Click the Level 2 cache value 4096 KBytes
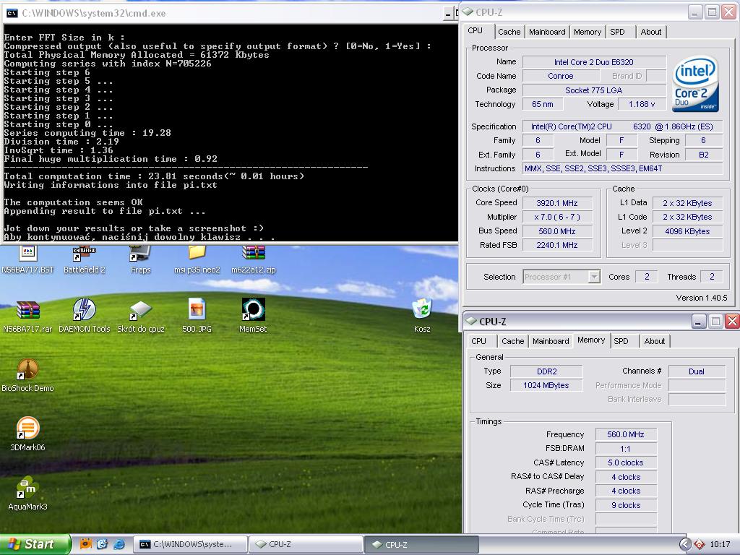This screenshot has width=740, height=555. pyautogui.click(x=687, y=231)
